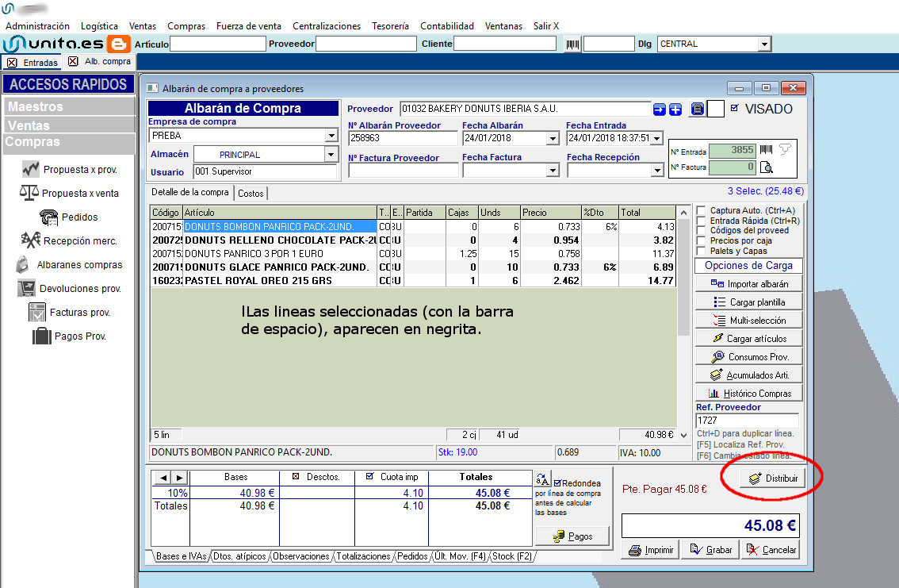The height and width of the screenshot is (588, 899).
Task: Expand the Dlg CENTRAL dropdown
Action: tap(763, 44)
